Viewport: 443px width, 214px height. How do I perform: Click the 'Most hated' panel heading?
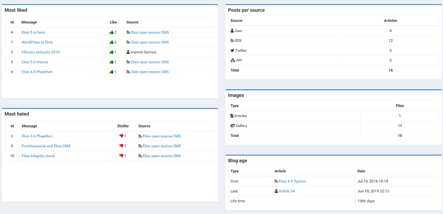[17, 114]
